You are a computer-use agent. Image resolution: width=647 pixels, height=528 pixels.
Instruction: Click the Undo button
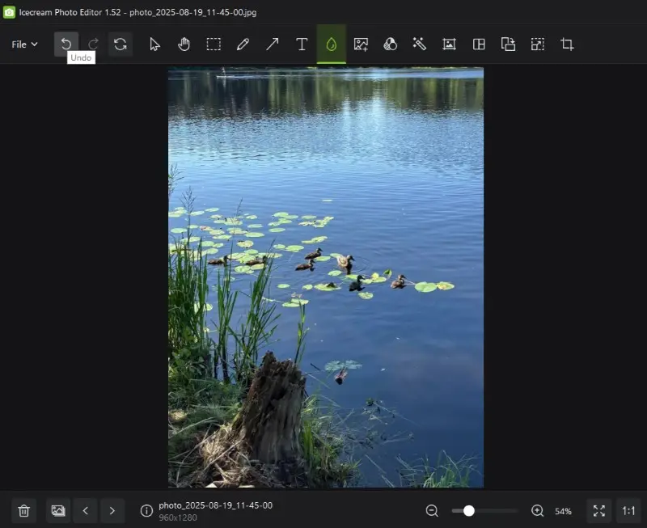(66, 44)
